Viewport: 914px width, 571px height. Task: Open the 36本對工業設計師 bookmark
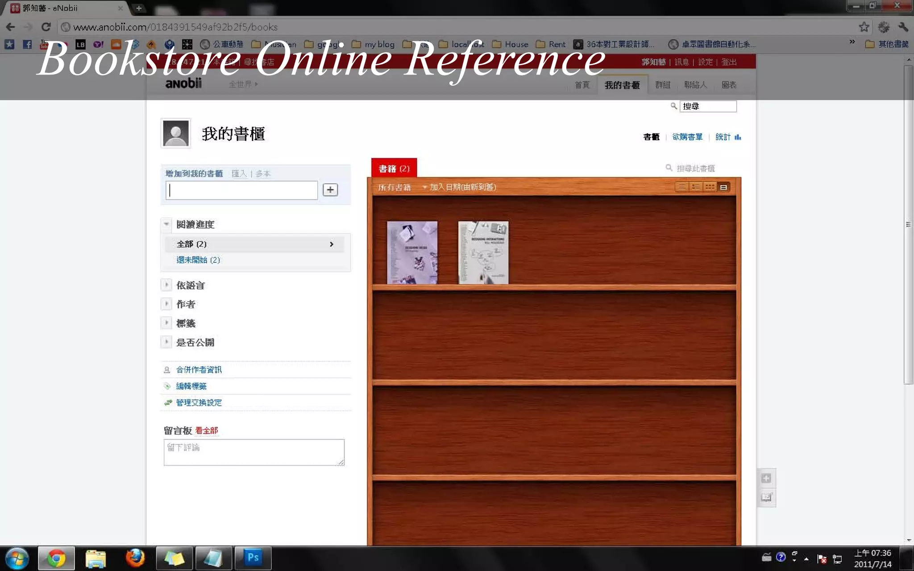coord(614,44)
